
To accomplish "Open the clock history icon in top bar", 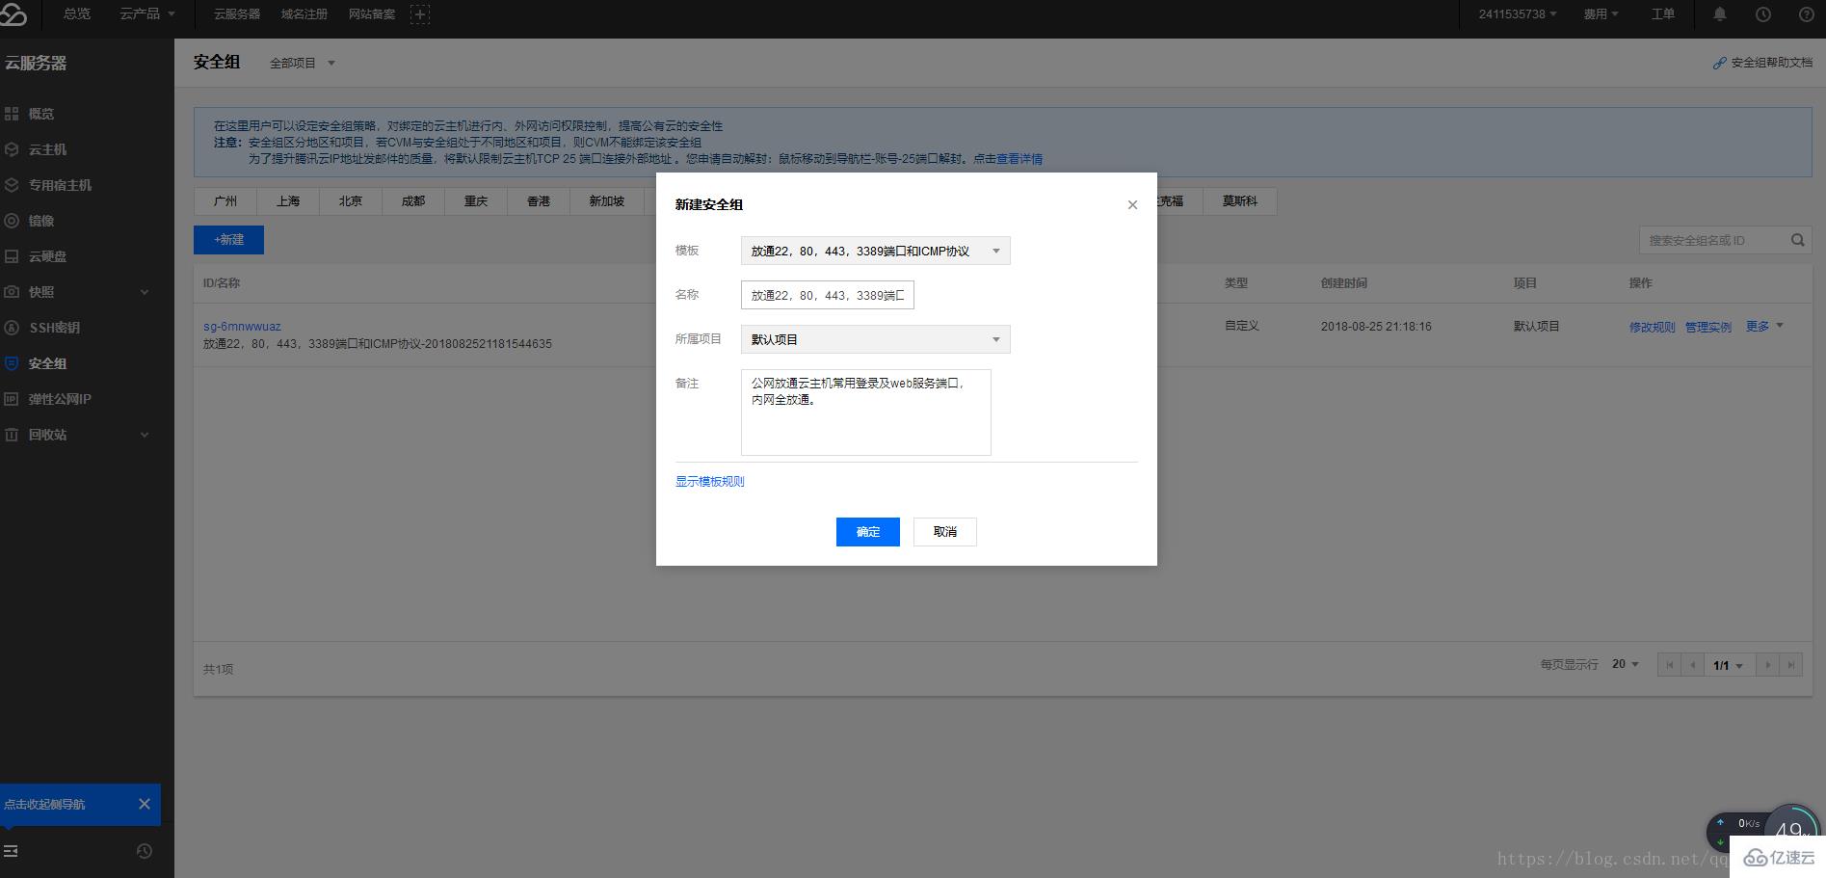I will coord(1762,13).
